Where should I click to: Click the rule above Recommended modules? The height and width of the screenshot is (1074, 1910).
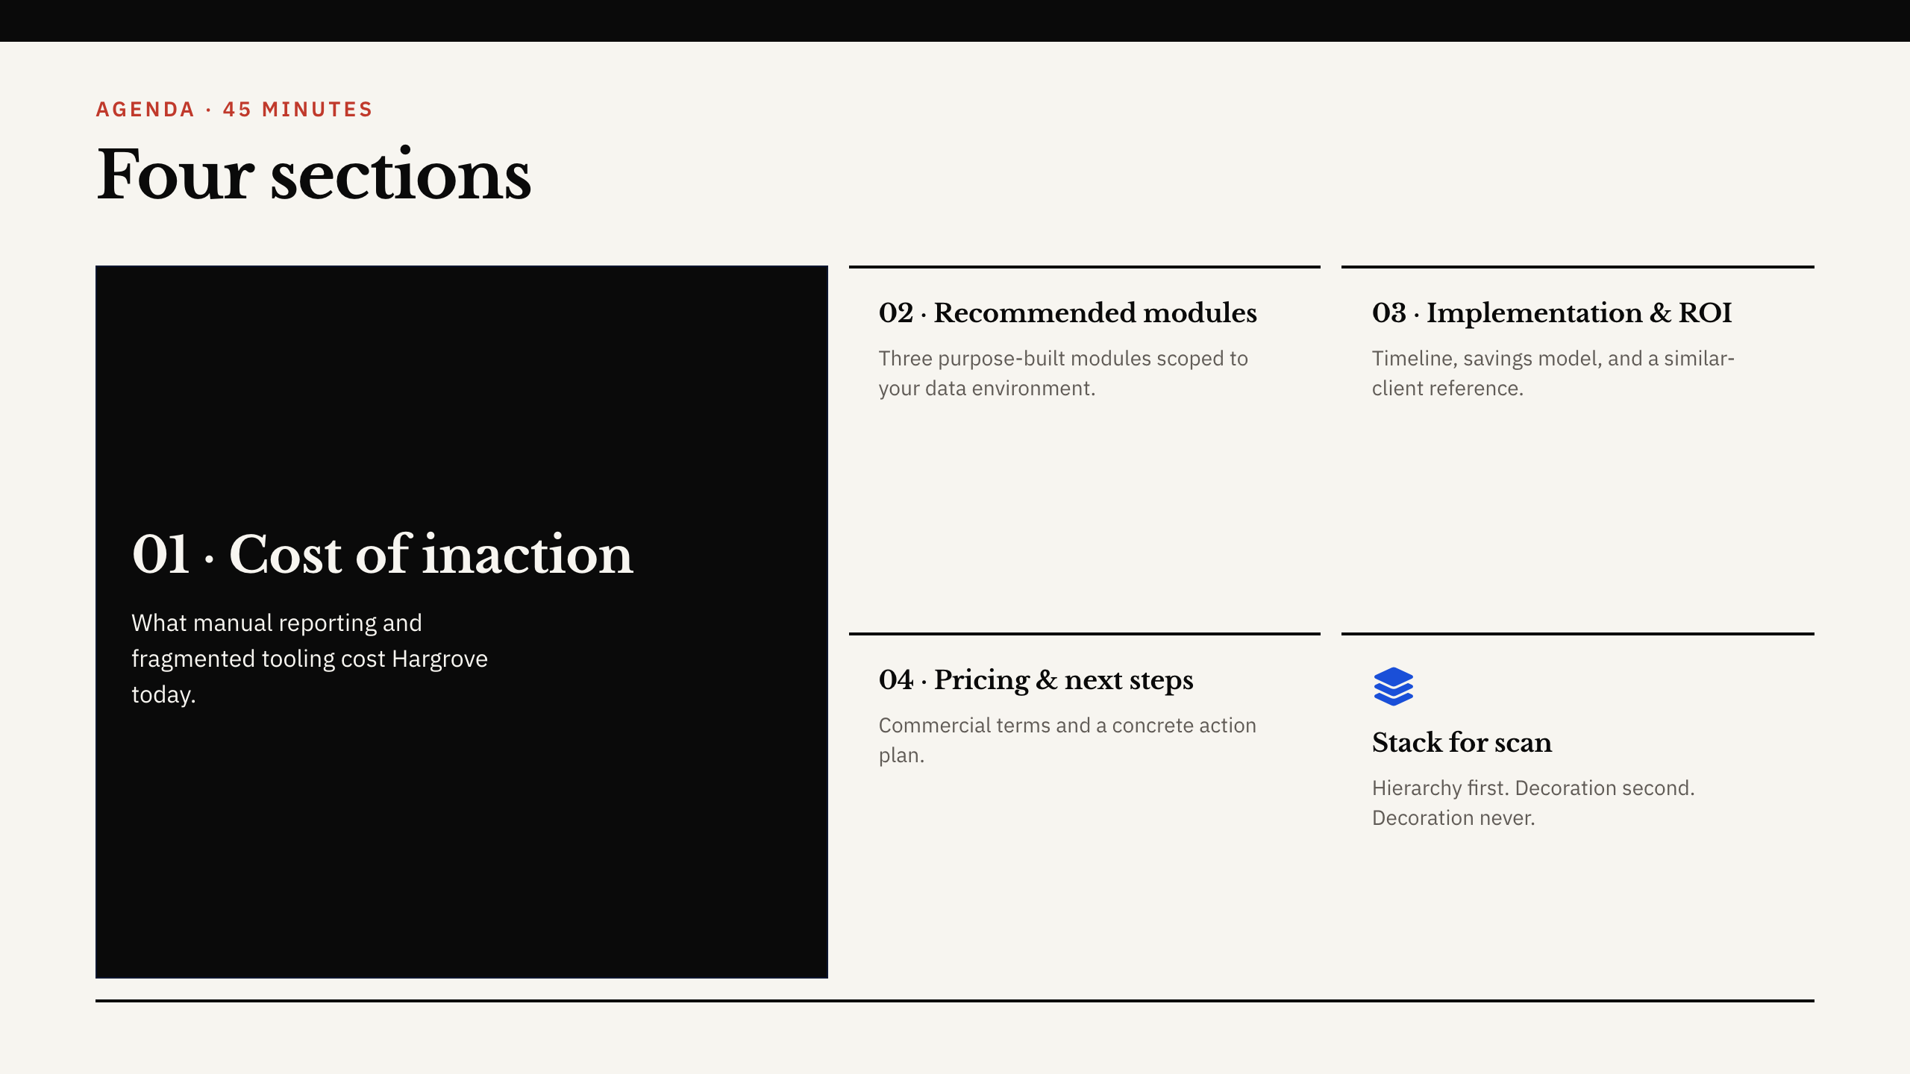point(1085,266)
